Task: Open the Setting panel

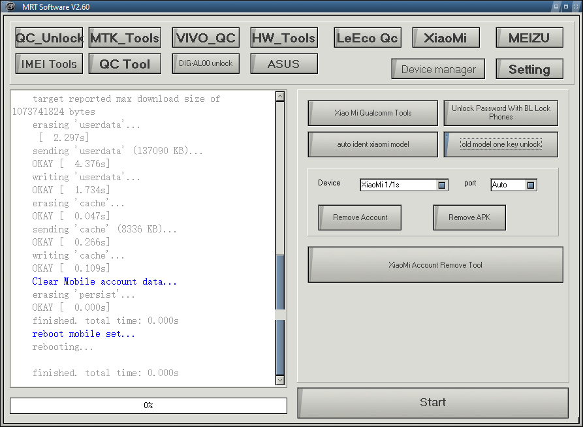Action: (x=529, y=69)
